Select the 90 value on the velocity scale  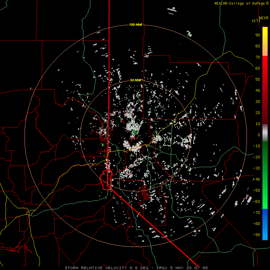[x=258, y=35]
